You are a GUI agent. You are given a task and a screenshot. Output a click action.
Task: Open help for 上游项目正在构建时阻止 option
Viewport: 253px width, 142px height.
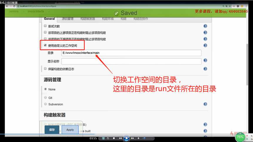pos(205,32)
